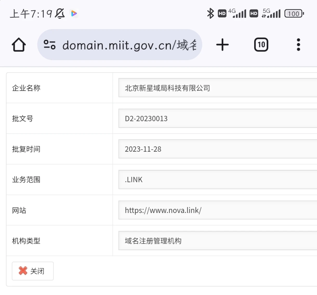This screenshot has width=317, height=295.
Task: Tap the browser home icon
Action: coord(19,45)
